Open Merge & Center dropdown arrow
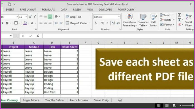Viewport: 195px width, 109px height. pos(90,23)
